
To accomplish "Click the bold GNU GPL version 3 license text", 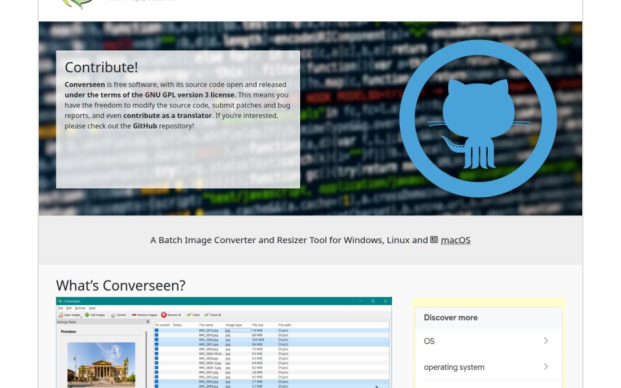I will tap(149, 95).
